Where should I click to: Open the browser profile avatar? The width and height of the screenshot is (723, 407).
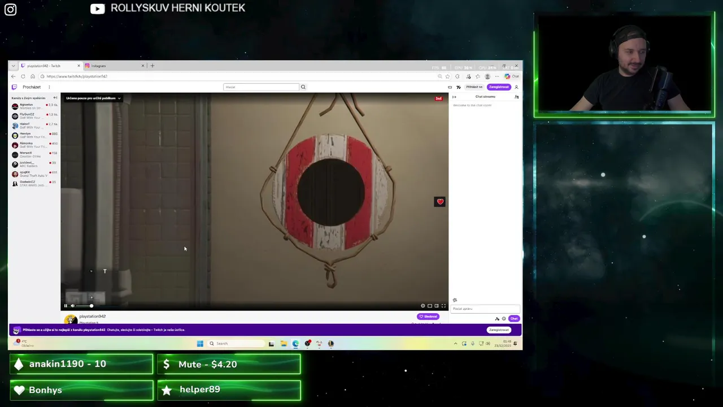[x=487, y=76]
